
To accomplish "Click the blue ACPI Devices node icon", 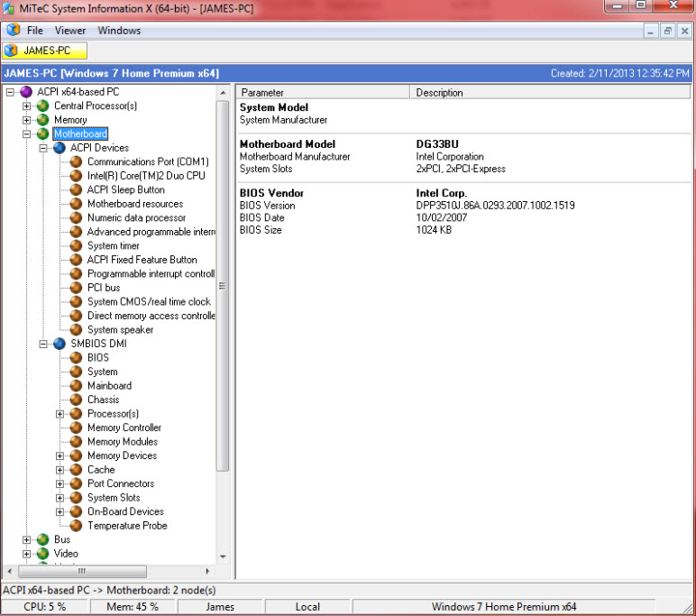I will [x=60, y=148].
